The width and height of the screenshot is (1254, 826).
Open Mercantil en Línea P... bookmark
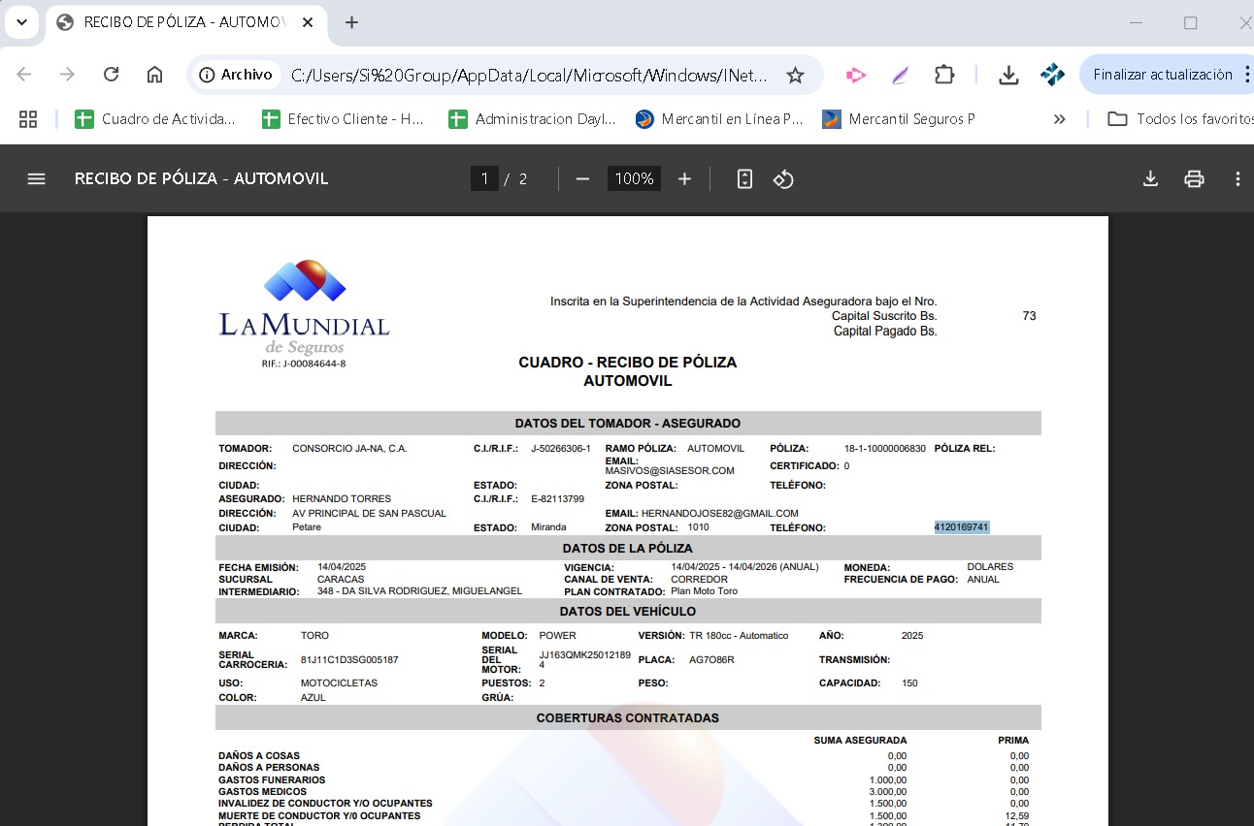719,119
